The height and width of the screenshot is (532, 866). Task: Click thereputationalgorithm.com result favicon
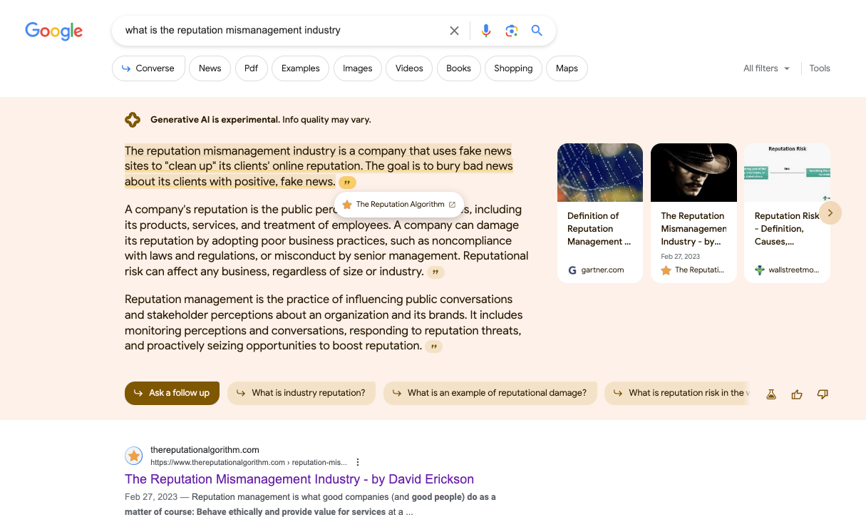tap(133, 456)
